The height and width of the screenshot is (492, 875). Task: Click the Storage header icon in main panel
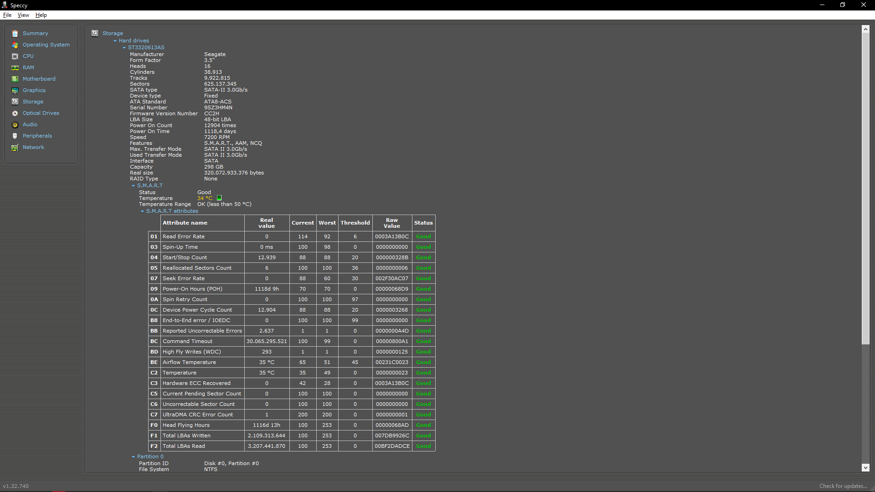(95, 33)
